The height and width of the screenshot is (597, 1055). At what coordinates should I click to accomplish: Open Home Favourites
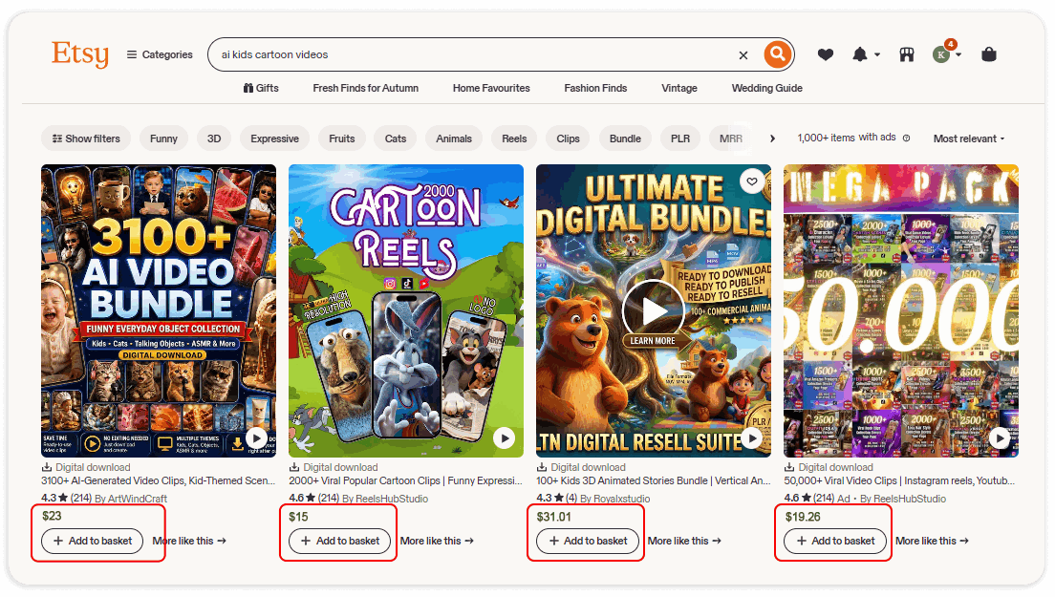point(491,88)
